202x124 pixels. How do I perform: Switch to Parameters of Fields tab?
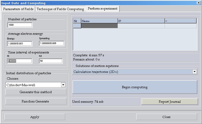(18, 9)
